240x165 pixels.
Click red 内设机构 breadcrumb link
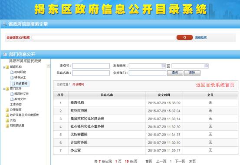coord(78,84)
